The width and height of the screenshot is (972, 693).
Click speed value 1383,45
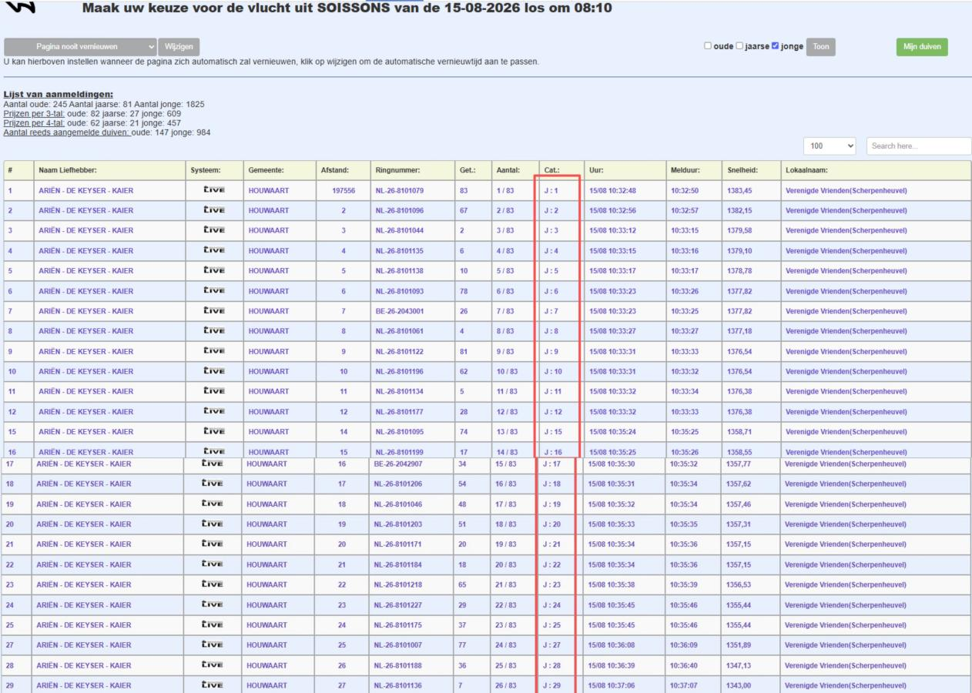[x=739, y=190]
